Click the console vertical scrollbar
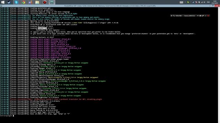Viewport: 220px width, 123px height. pyautogui.click(x=219, y=65)
